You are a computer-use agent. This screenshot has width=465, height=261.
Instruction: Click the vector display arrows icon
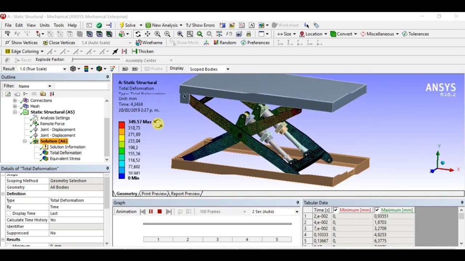112,69
